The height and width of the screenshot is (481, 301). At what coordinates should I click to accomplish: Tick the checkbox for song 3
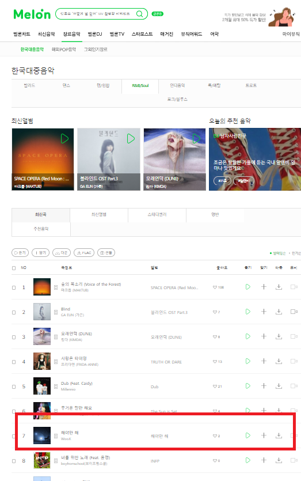(14, 337)
